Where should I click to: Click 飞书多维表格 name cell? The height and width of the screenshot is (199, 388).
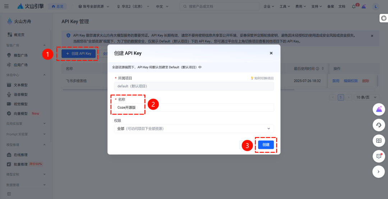pyautogui.click(x=76, y=81)
